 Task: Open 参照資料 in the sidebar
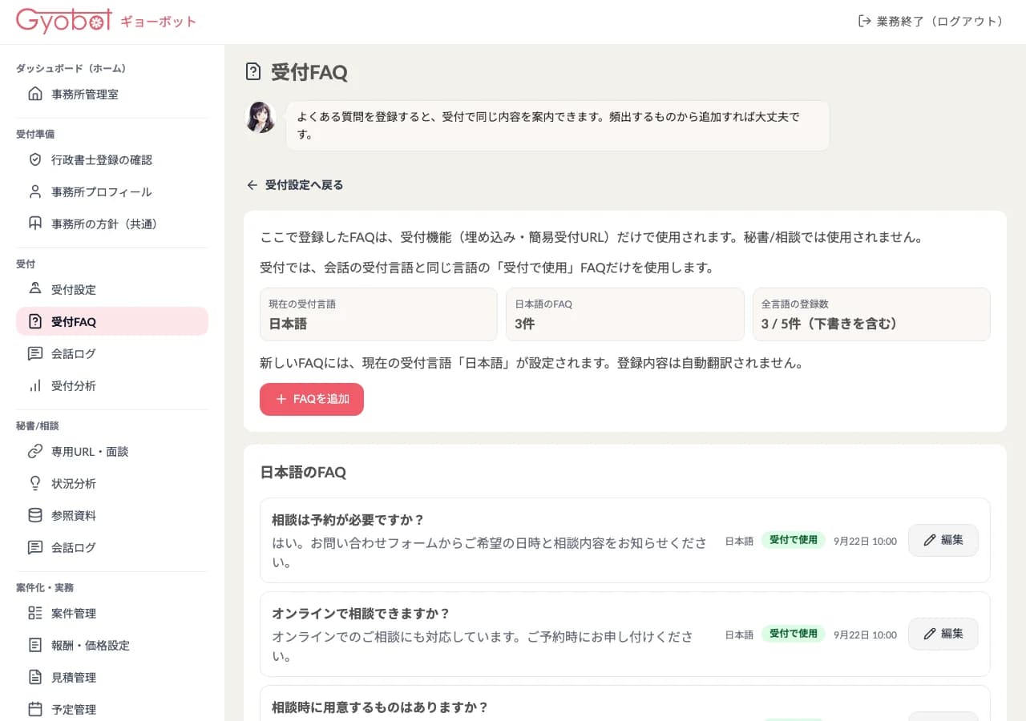[x=112, y=515]
